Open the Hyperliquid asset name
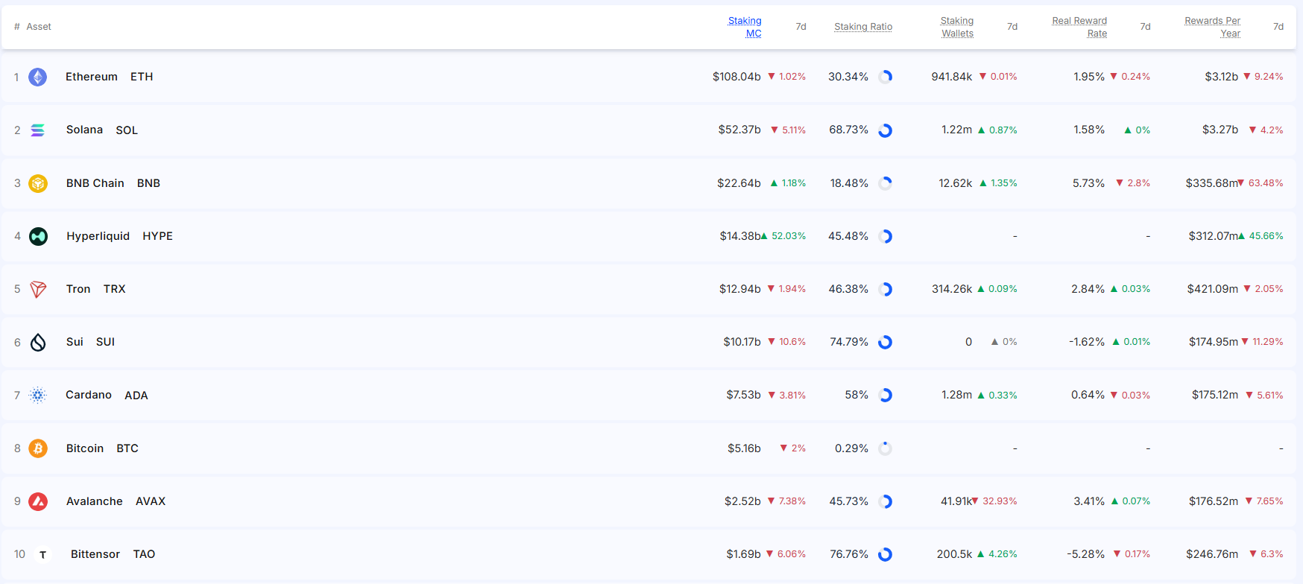The height and width of the screenshot is (584, 1303). [x=98, y=236]
